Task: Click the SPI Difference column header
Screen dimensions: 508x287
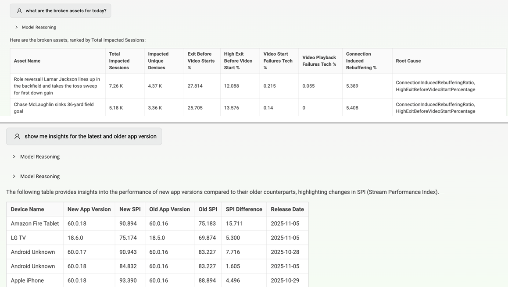Action: (x=244, y=209)
